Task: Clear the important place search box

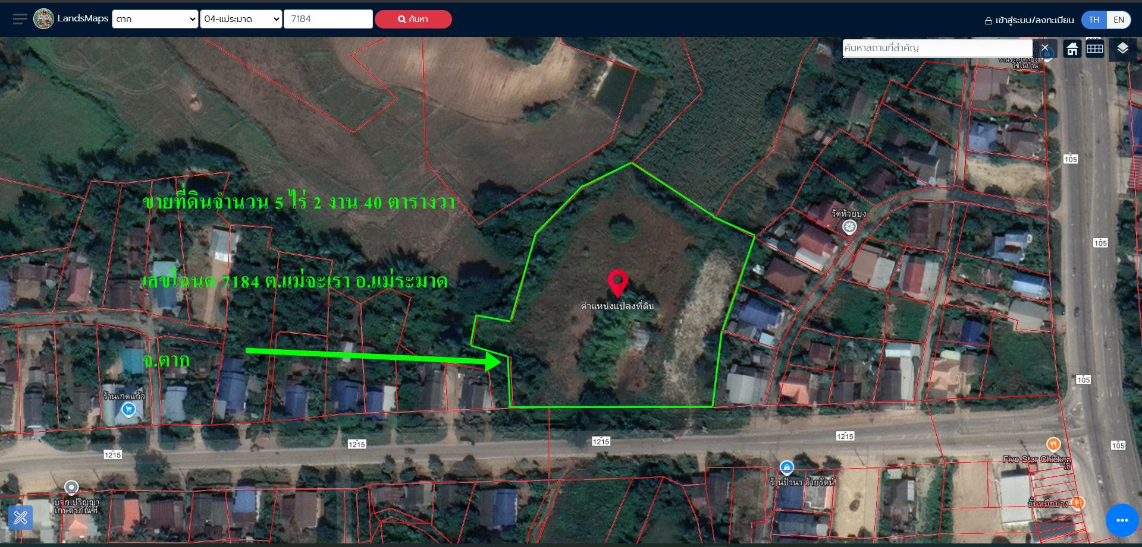Action: pos(1044,48)
